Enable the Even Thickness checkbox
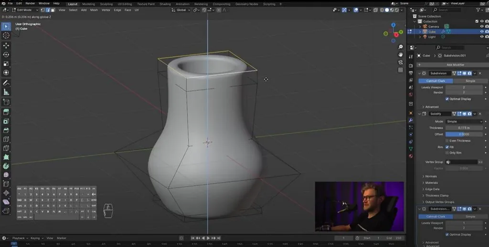This screenshot has height=247, width=489. 447,141
